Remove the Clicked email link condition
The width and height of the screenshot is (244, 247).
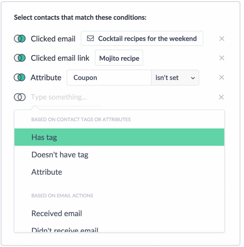[222, 58]
